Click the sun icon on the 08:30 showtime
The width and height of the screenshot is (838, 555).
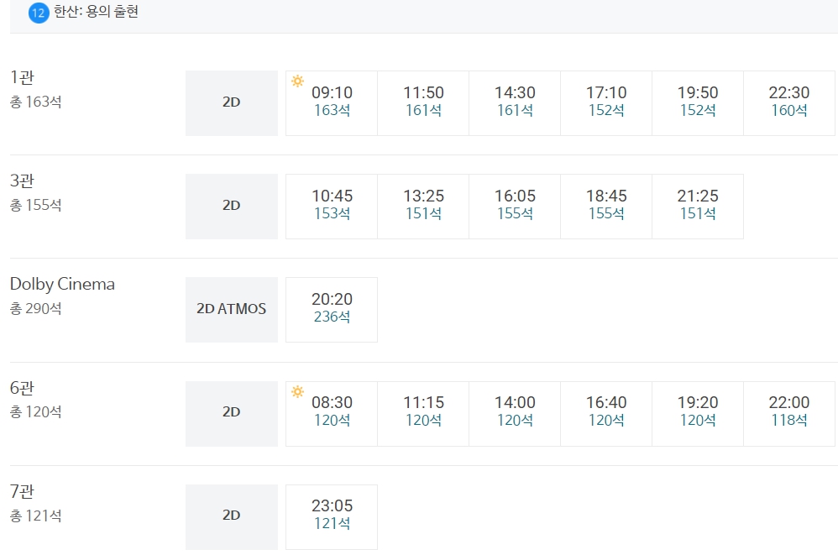point(298,391)
